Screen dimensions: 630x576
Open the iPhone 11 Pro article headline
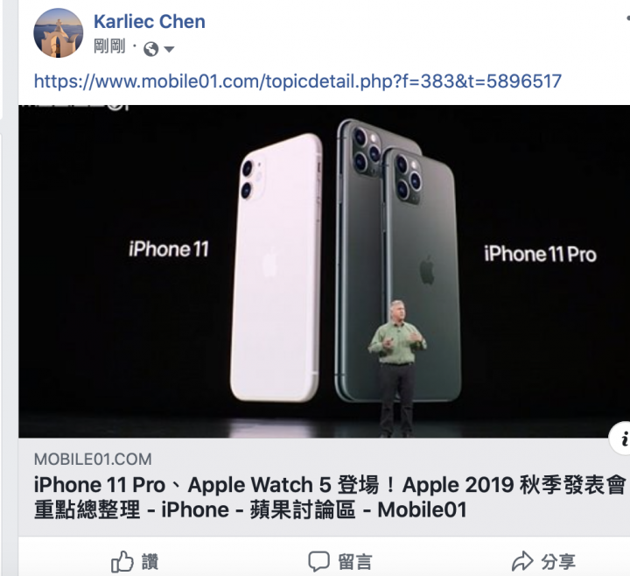(x=330, y=497)
